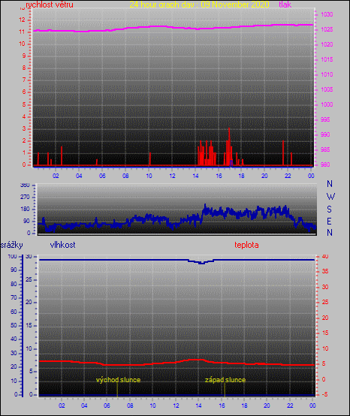Click hour 16 on wind chart time axis
Image resolution: width=350 pixels, height=416 pixels.
tap(219, 176)
